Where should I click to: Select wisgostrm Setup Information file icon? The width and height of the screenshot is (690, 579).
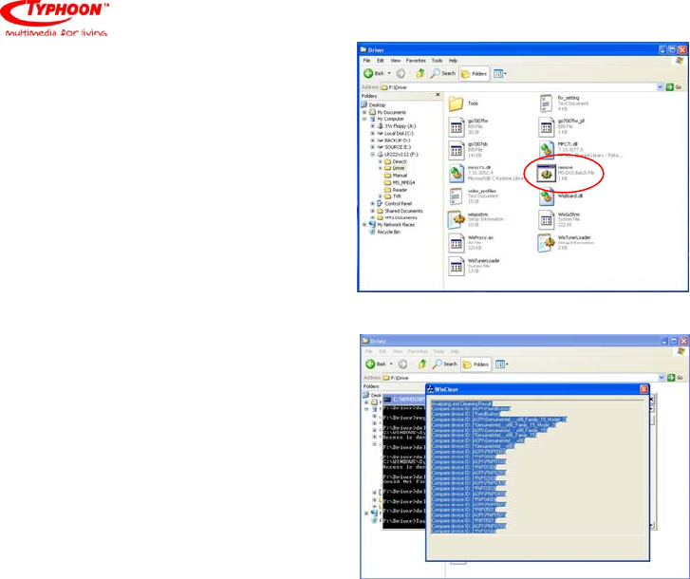457,219
